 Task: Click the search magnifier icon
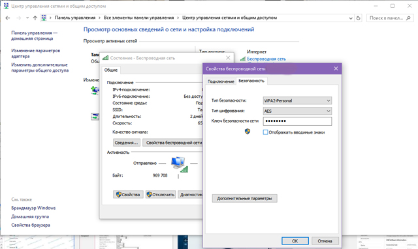coord(408,18)
